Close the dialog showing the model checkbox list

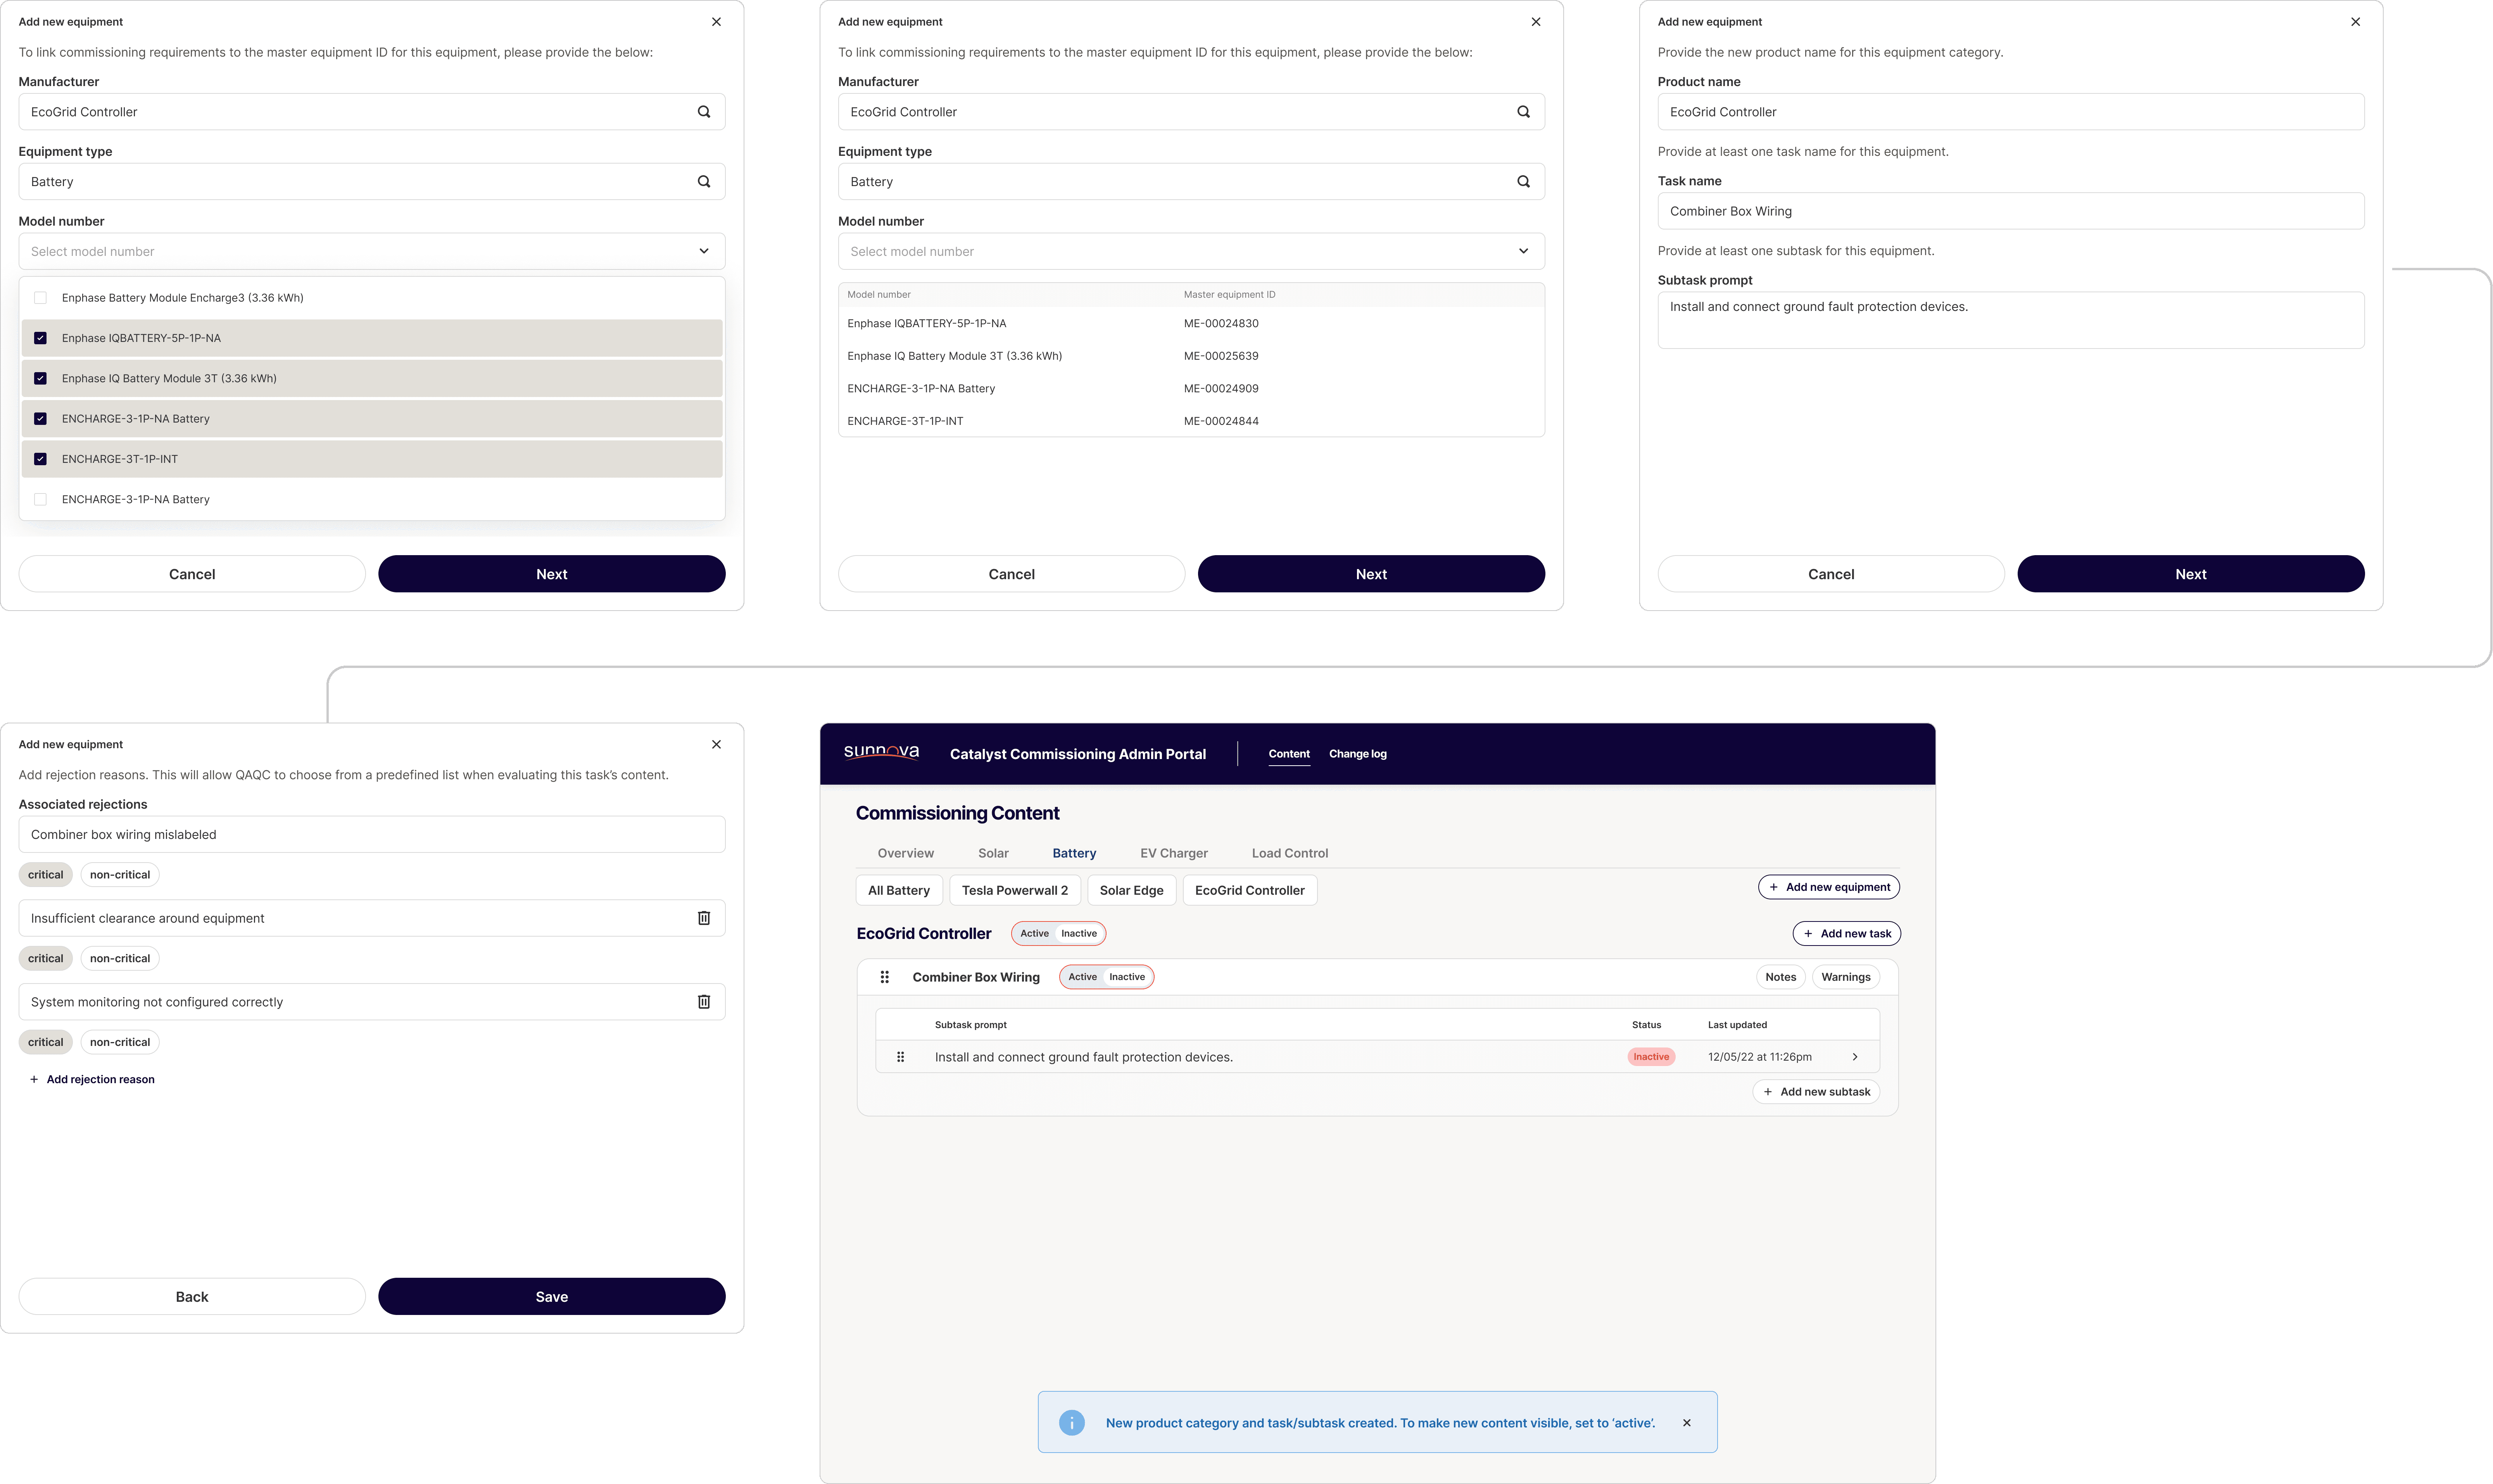[x=716, y=22]
